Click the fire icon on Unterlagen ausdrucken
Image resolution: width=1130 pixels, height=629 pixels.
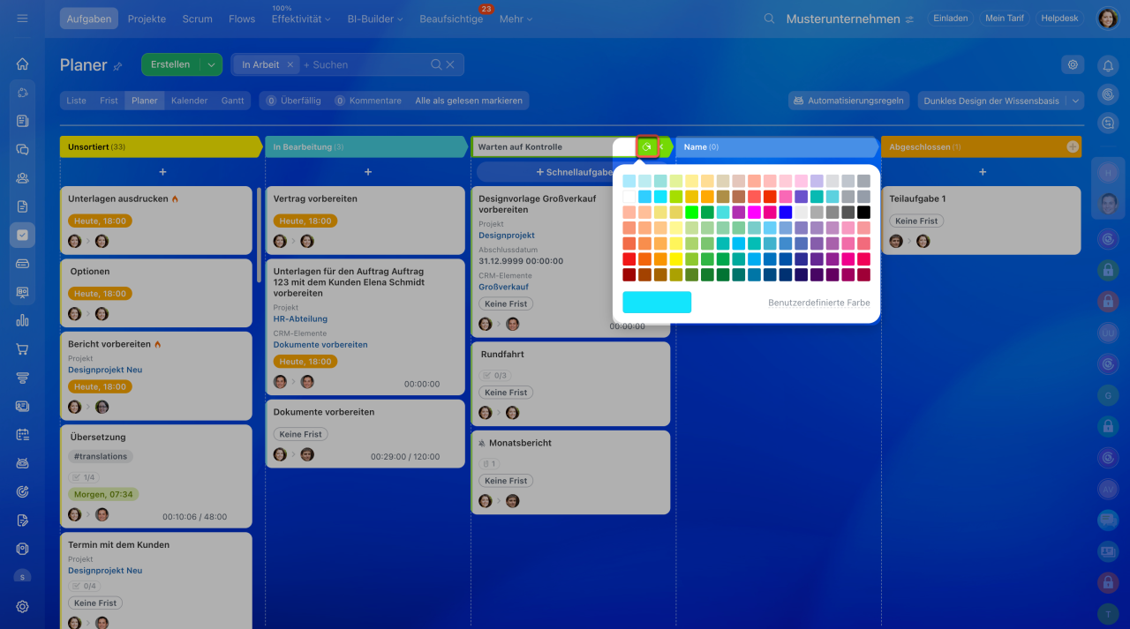pyautogui.click(x=175, y=199)
